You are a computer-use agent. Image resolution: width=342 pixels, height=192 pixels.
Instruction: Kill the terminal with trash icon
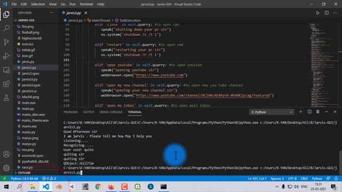click(318, 111)
